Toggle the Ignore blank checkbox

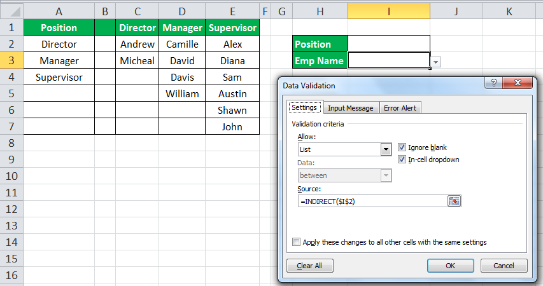402,147
